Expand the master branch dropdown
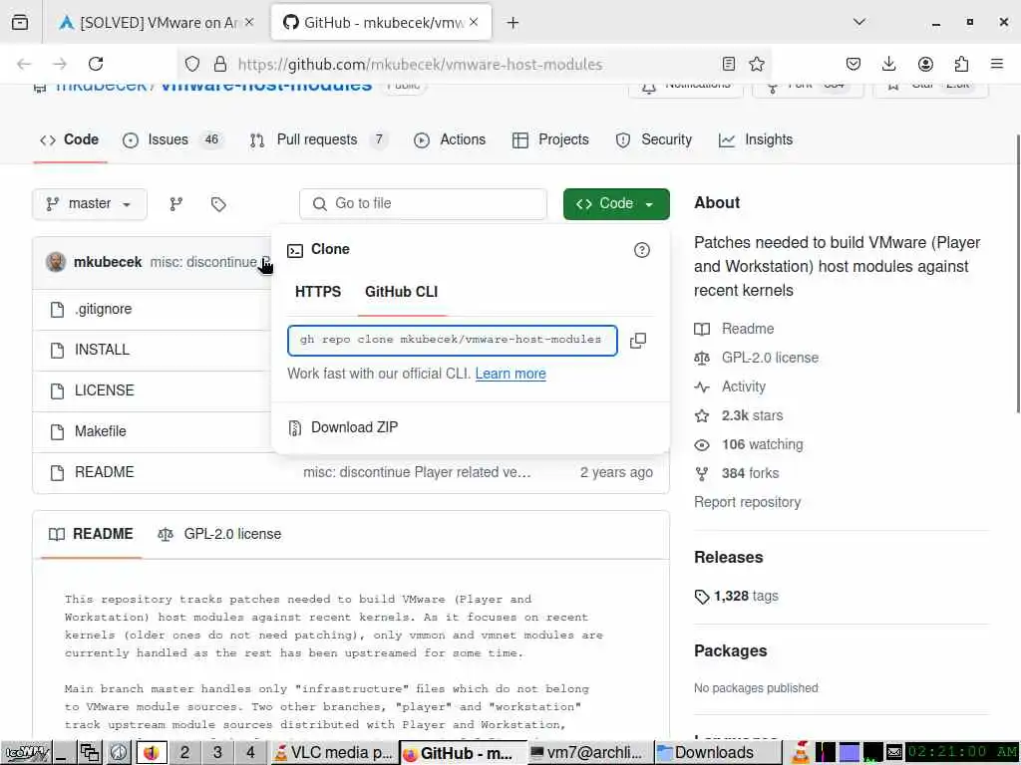Viewport: 1021px width, 765px height. [x=89, y=204]
